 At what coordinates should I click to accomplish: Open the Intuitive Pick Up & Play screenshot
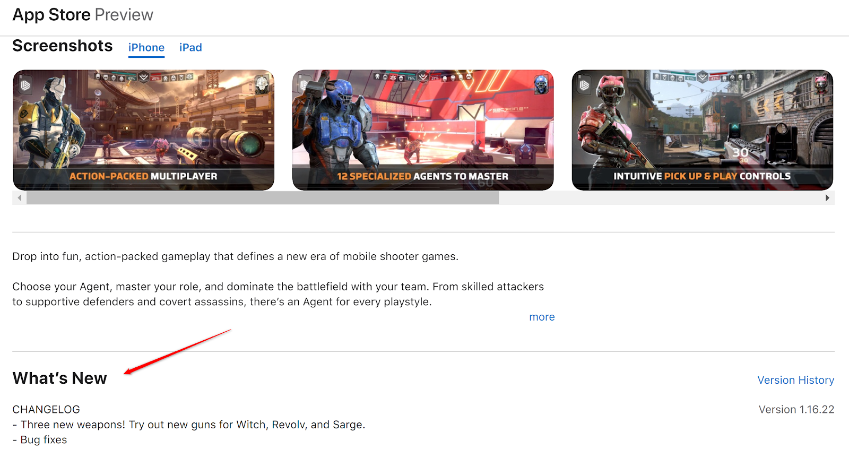(703, 130)
